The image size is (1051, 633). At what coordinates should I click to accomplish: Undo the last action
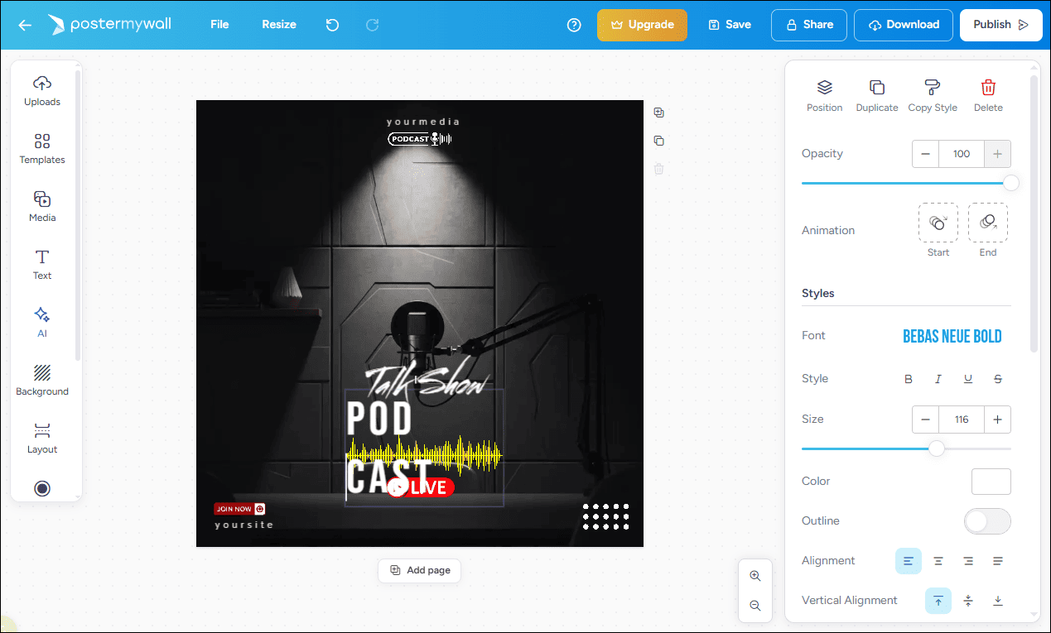point(332,25)
